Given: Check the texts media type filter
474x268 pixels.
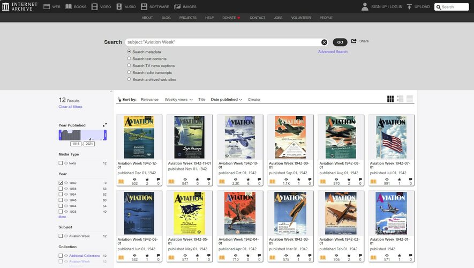Looking at the screenshot, I should click(61, 163).
